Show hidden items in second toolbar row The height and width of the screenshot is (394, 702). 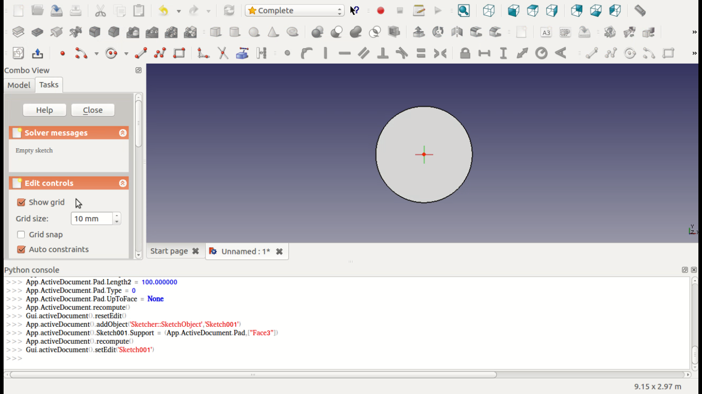(695, 32)
